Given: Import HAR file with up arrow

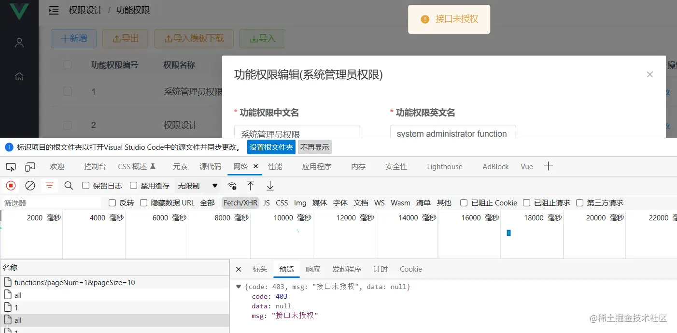Looking at the screenshot, I should pos(251,186).
